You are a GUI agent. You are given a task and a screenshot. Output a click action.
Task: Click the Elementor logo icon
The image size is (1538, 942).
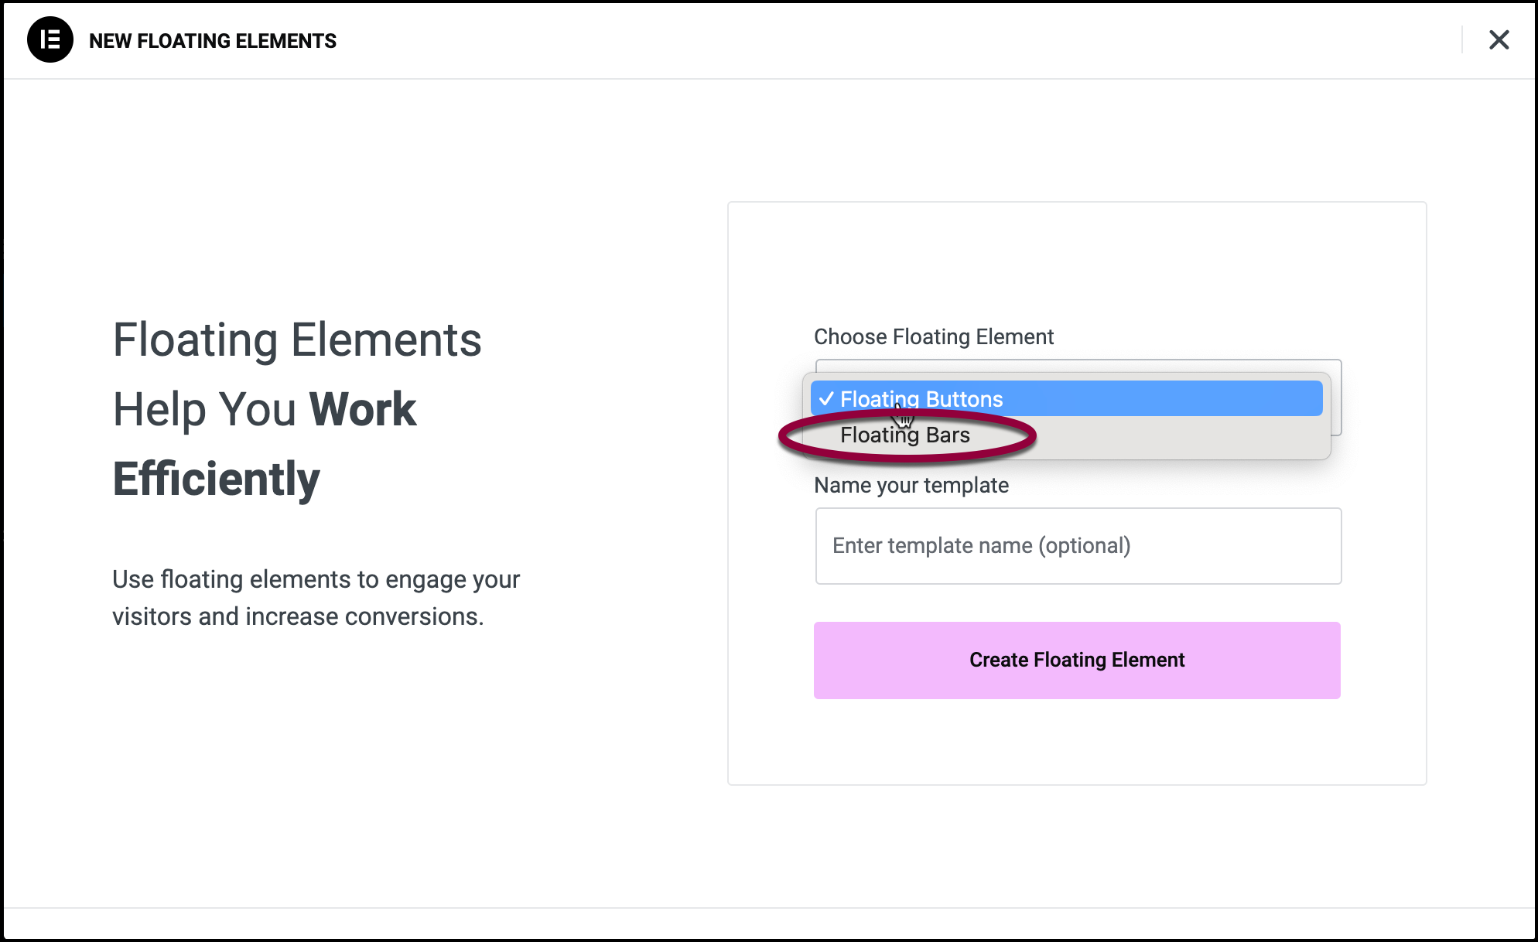[x=50, y=39]
